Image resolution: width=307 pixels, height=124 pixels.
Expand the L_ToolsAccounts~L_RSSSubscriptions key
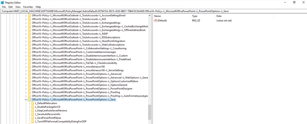26,38
